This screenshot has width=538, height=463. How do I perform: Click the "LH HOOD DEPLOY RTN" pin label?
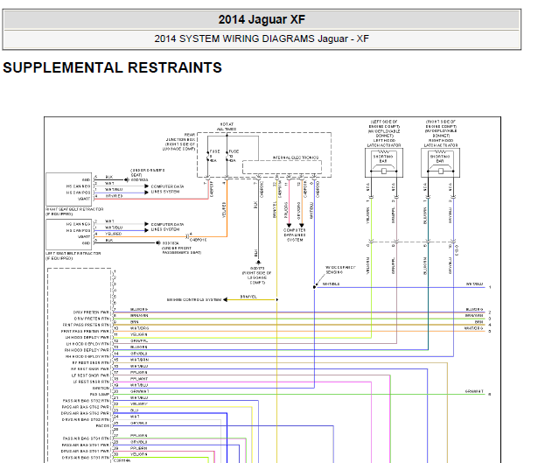[87, 344]
